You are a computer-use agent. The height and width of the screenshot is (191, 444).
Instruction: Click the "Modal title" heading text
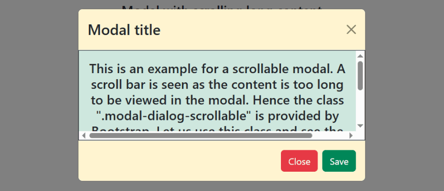click(124, 29)
